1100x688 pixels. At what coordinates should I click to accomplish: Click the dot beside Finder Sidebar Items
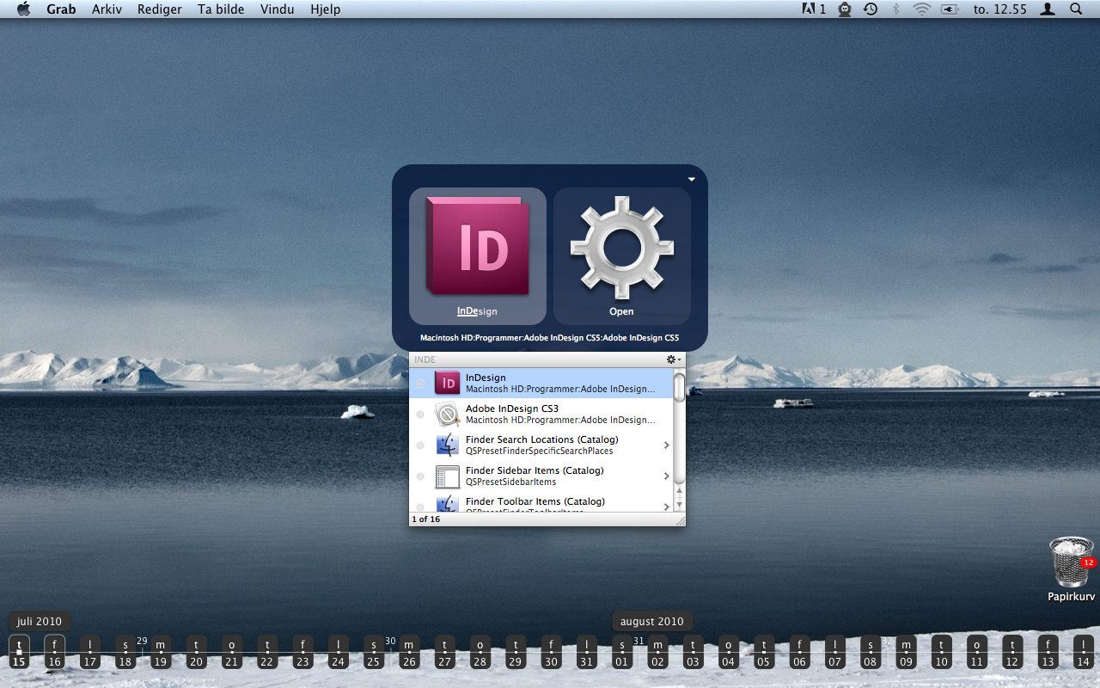[420, 476]
